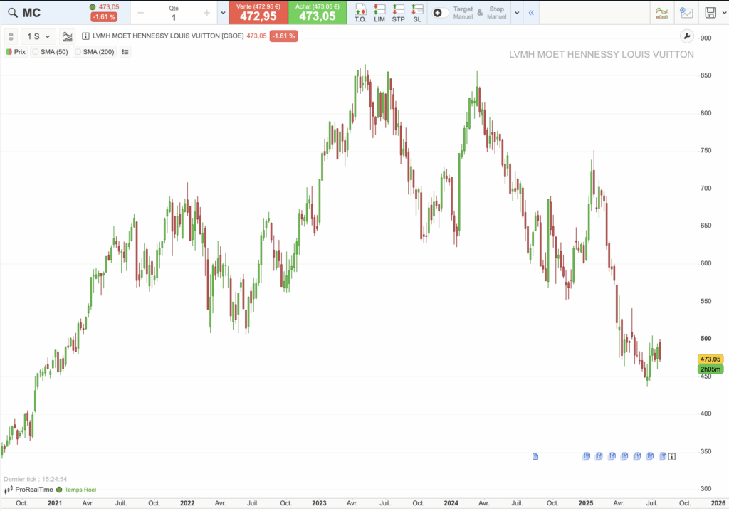729x511 pixels.
Task: Click the MC ticker symbol
Action: click(31, 13)
